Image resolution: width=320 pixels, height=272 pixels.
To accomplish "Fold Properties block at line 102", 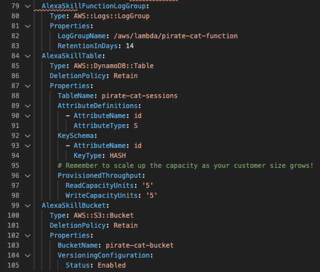I will coord(28,235).
